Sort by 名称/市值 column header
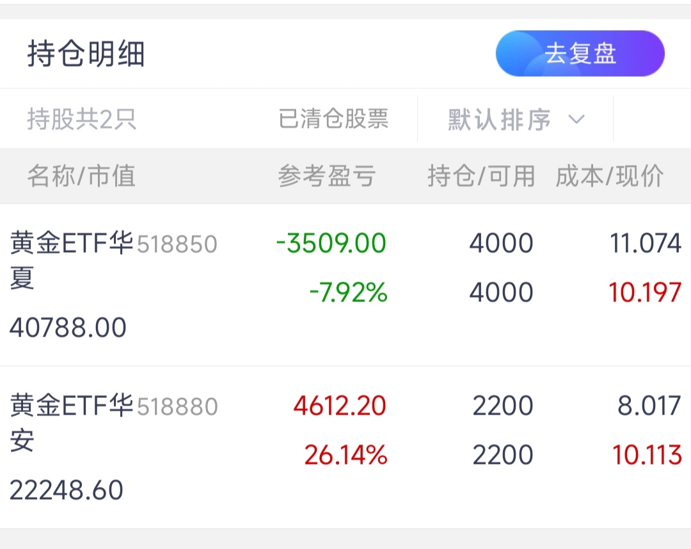Image resolution: width=691 pixels, height=549 pixels. point(81,176)
